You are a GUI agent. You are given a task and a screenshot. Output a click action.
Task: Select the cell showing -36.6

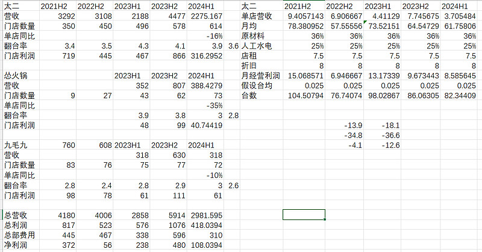(383, 135)
